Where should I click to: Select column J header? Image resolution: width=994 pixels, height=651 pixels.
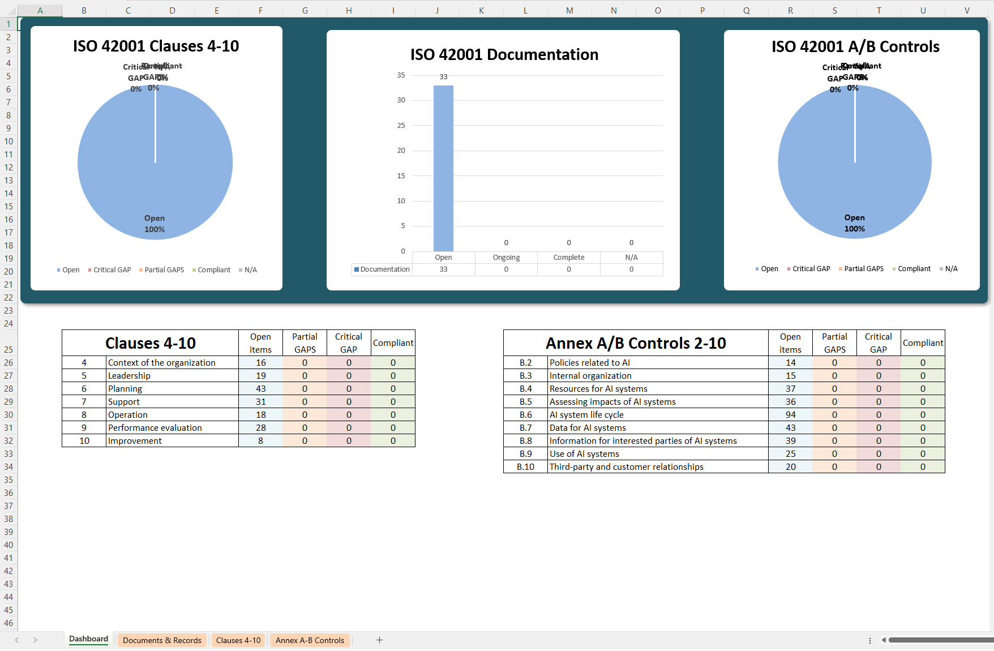pyautogui.click(x=437, y=11)
